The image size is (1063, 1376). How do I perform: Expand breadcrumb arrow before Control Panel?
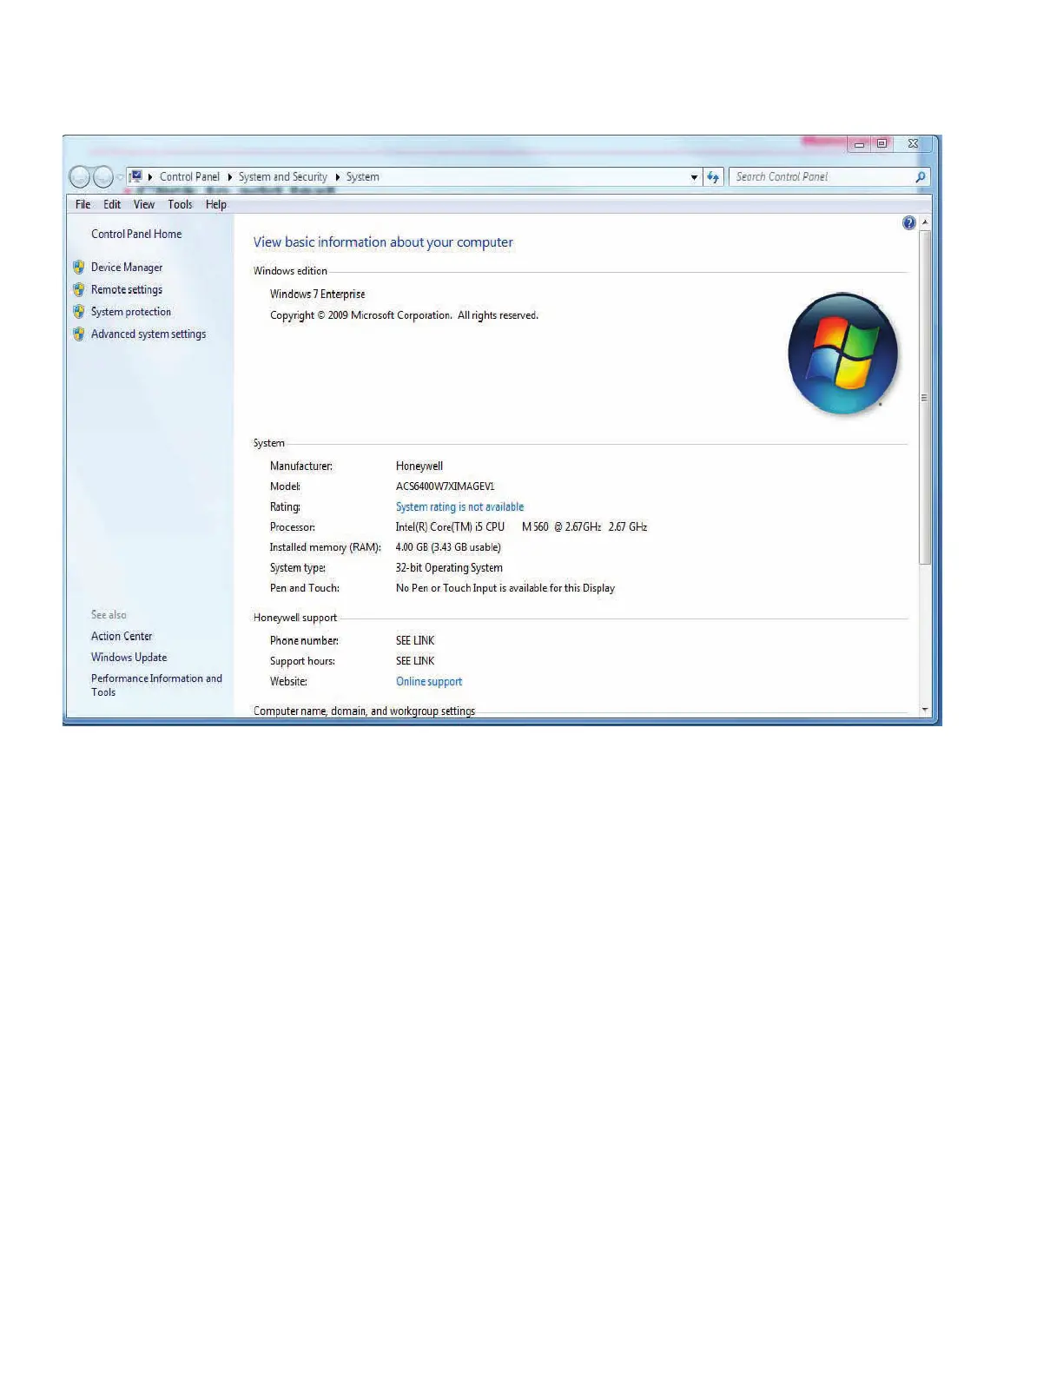click(150, 177)
